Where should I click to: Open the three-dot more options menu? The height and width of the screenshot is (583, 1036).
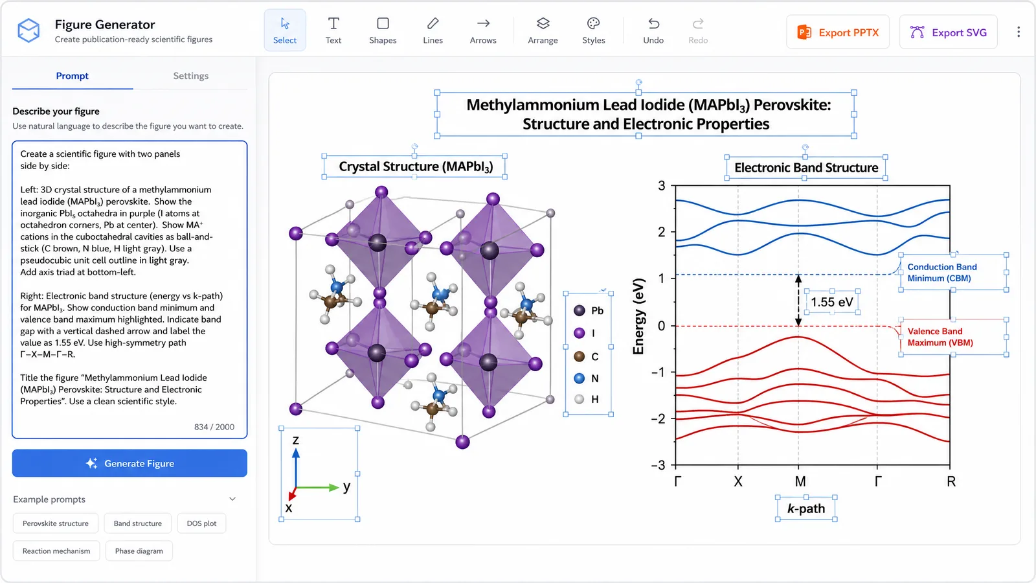[1019, 32]
